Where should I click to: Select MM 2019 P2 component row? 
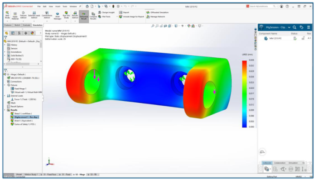(x=285, y=38)
